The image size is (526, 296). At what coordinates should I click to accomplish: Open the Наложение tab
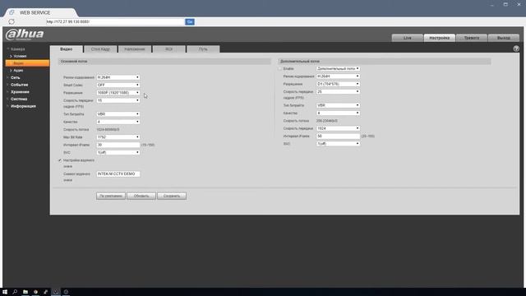tap(135, 49)
